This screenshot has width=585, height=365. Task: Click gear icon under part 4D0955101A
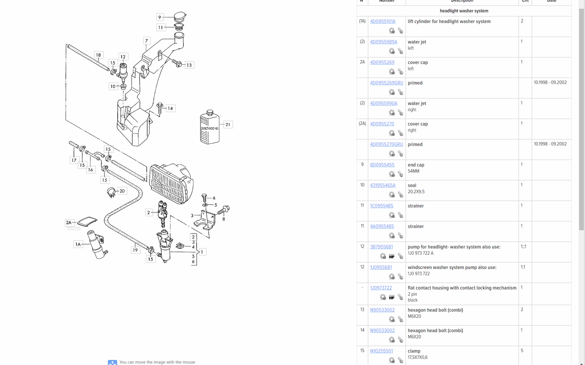(x=392, y=31)
